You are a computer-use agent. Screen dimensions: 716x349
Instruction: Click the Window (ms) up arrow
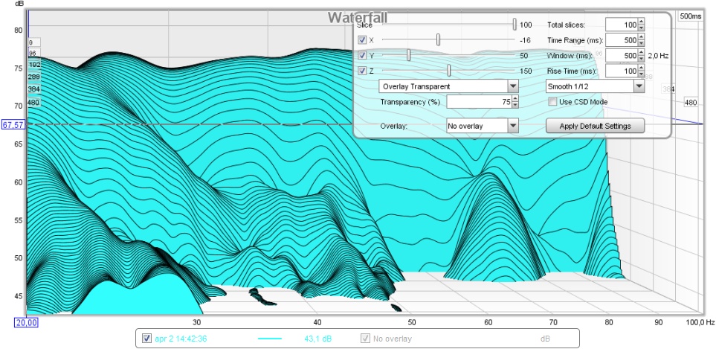(641, 53)
